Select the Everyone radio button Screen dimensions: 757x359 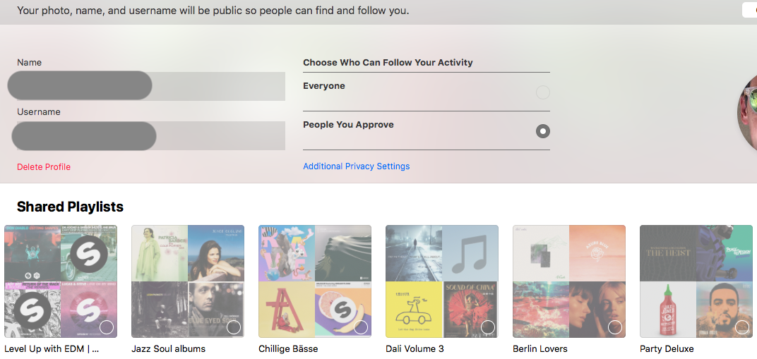pos(542,92)
